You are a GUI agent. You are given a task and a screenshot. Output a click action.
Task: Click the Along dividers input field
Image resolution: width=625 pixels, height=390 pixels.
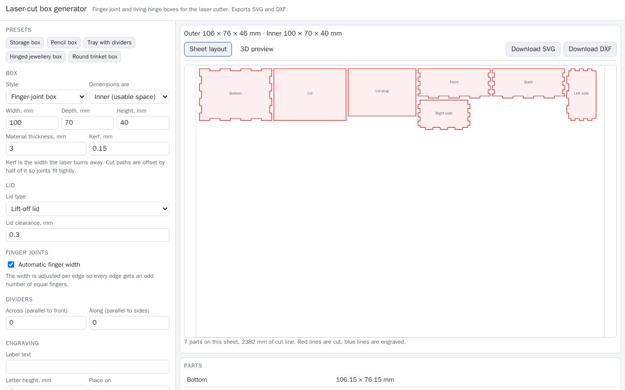[x=129, y=323]
